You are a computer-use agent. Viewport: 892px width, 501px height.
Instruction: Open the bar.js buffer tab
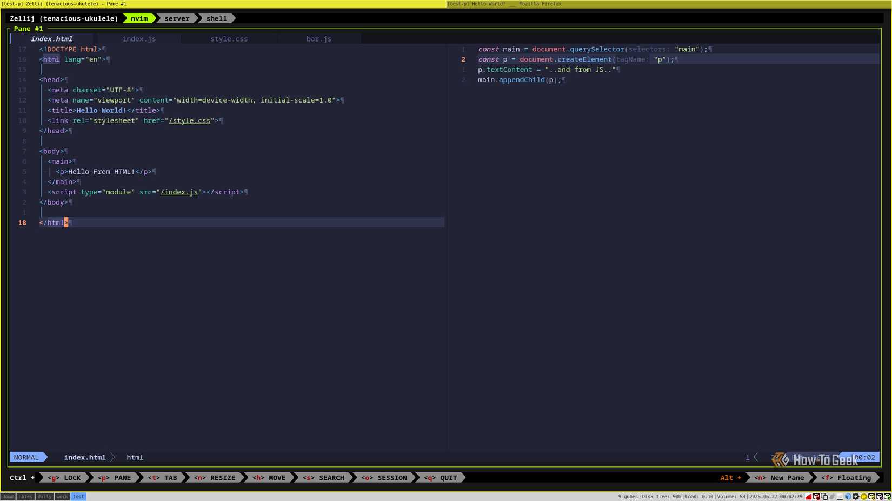pyautogui.click(x=319, y=39)
